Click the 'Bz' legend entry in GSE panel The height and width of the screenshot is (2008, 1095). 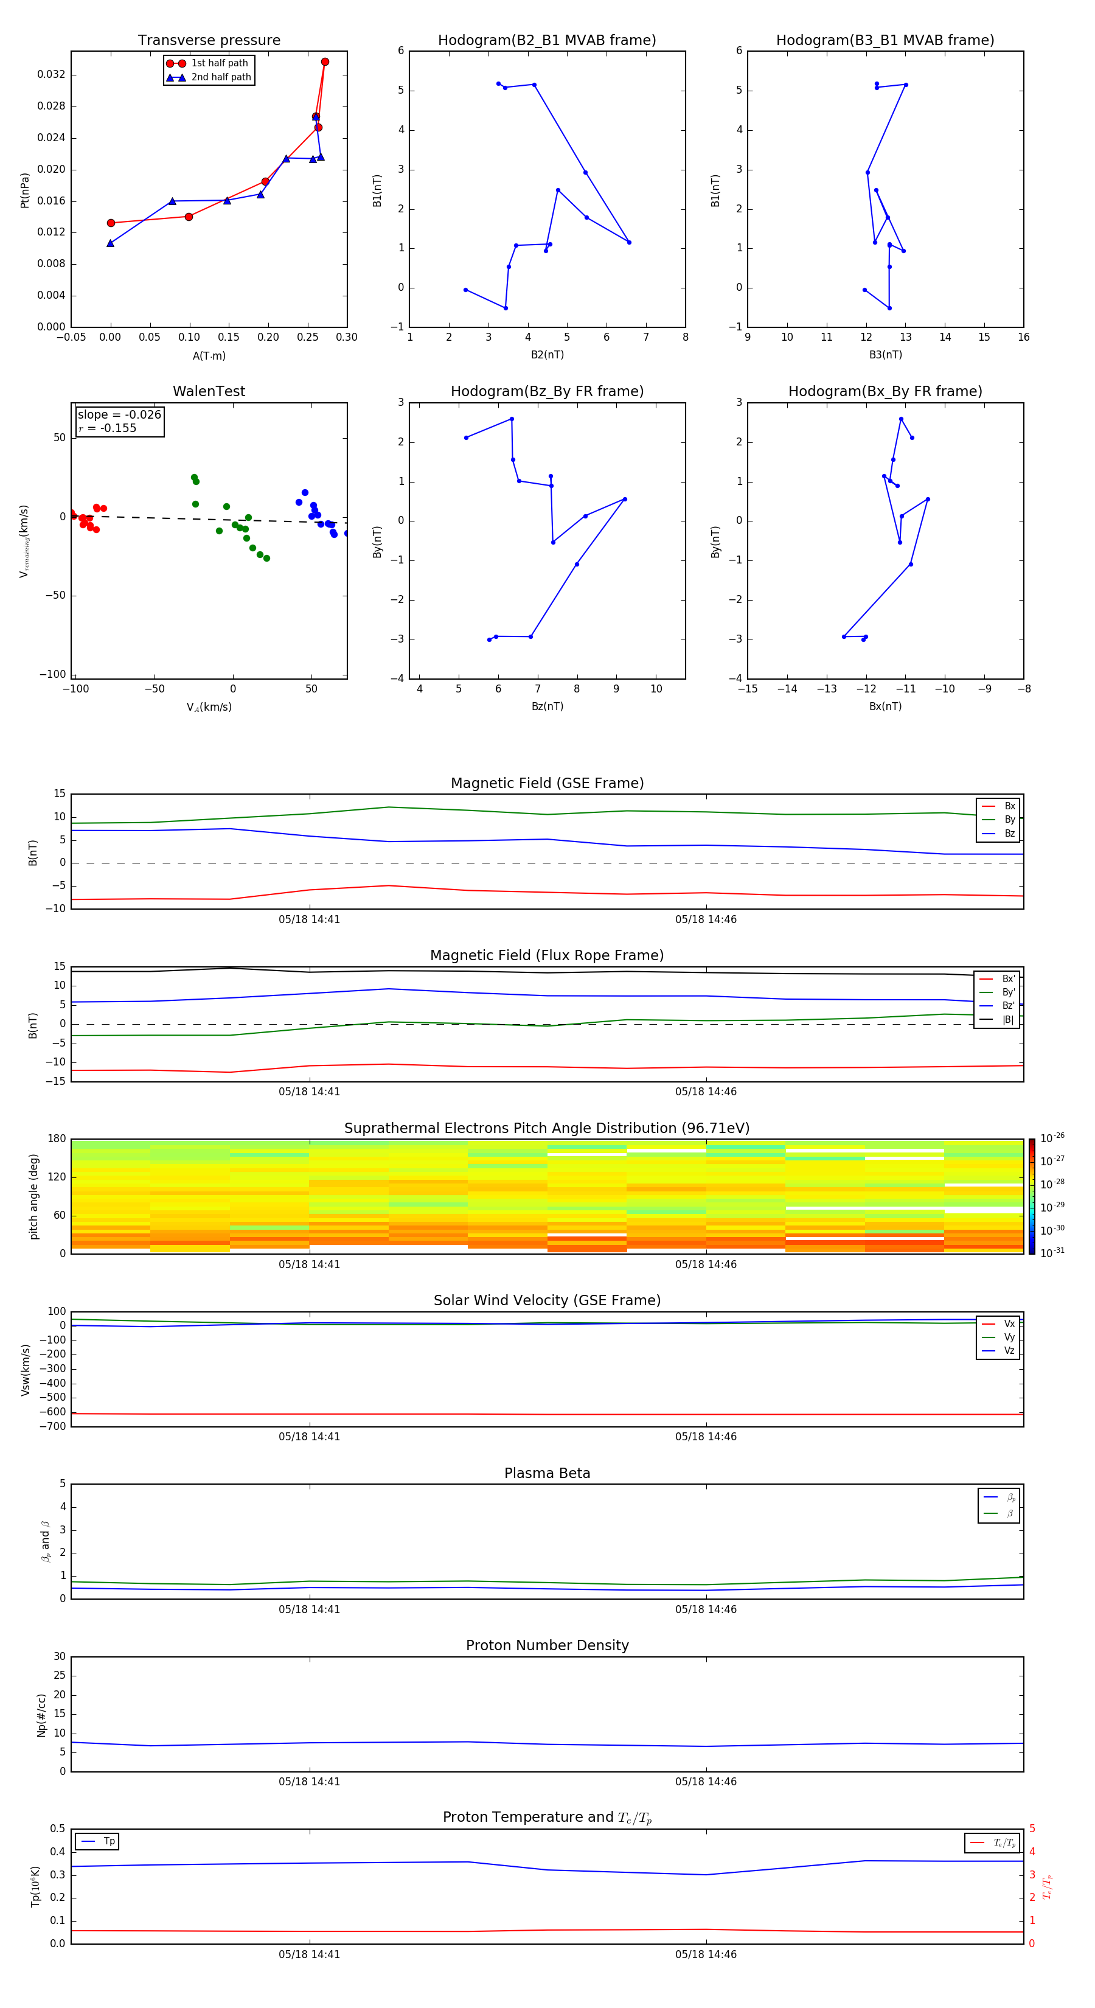coord(998,833)
